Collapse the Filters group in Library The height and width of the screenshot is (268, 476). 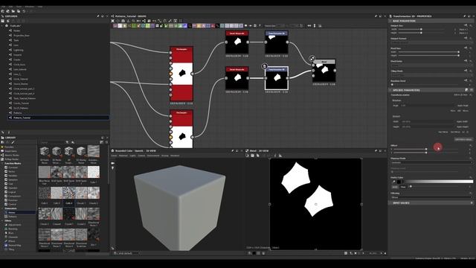coord(2,220)
